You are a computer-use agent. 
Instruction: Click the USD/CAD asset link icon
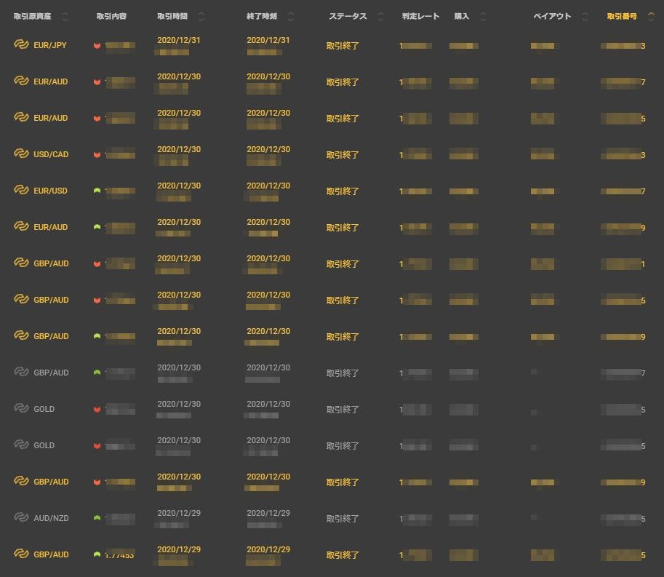pos(20,154)
